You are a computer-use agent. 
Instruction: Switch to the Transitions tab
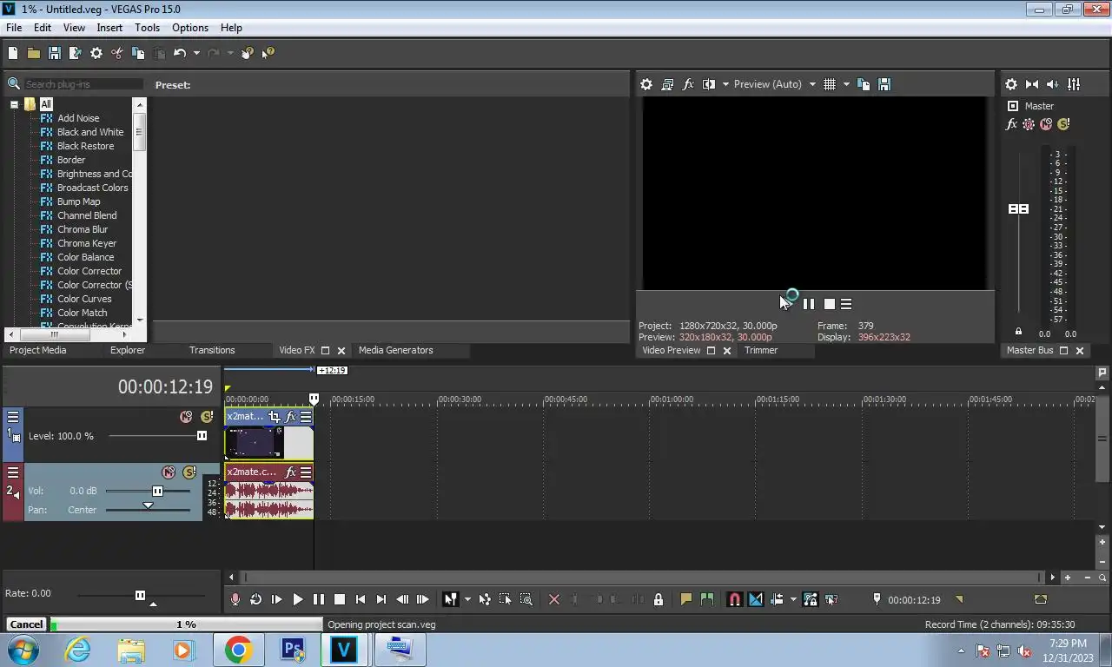tap(212, 350)
